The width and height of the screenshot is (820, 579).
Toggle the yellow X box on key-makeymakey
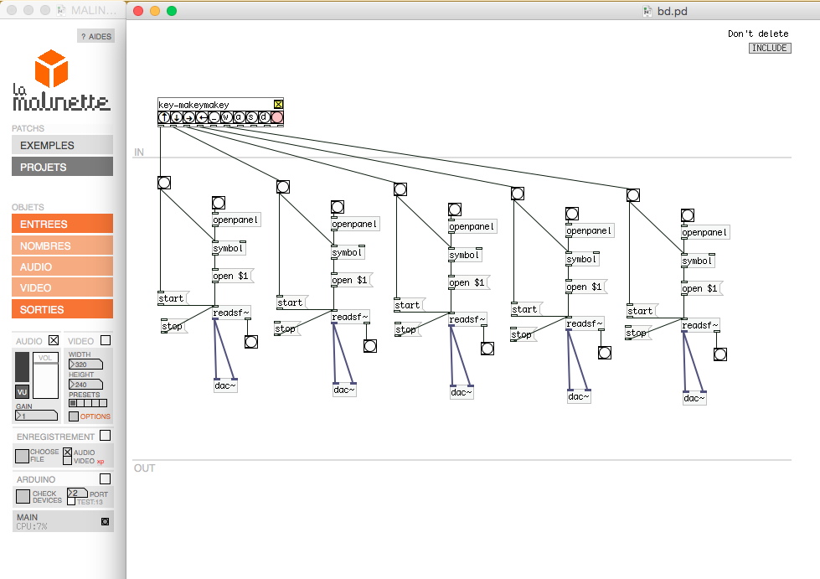click(x=279, y=105)
